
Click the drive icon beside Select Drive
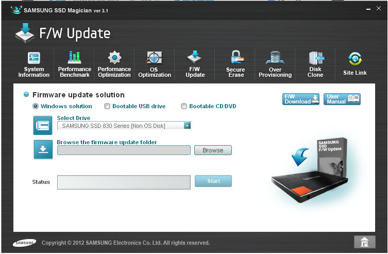click(x=43, y=125)
